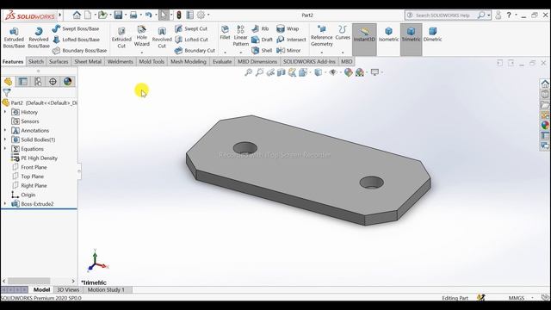
Task: Open the FeatureManager design tree tab
Action: [x=8, y=82]
